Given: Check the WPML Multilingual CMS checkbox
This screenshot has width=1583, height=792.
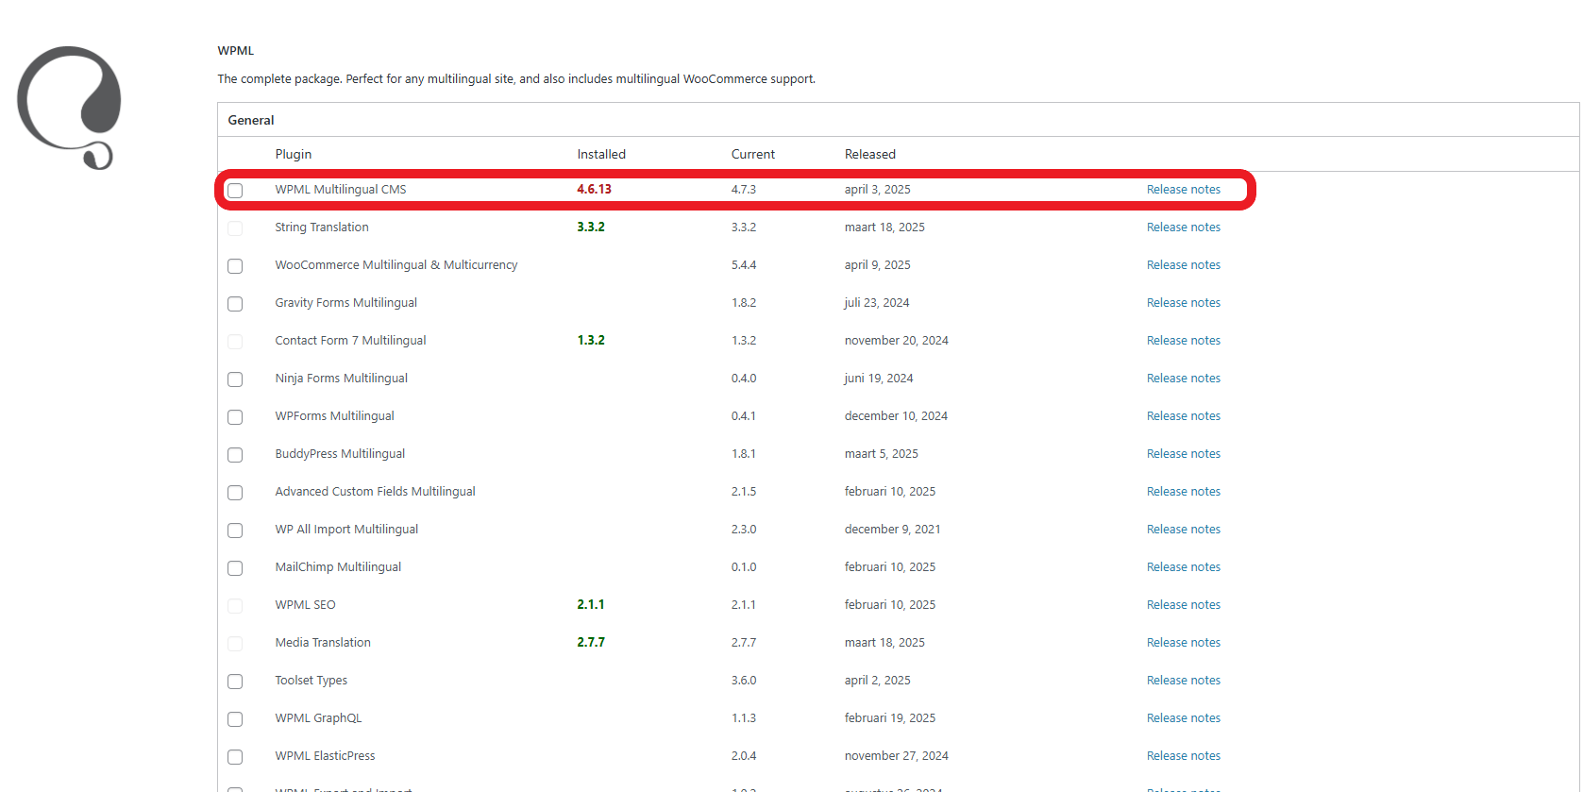Looking at the screenshot, I should point(235,191).
